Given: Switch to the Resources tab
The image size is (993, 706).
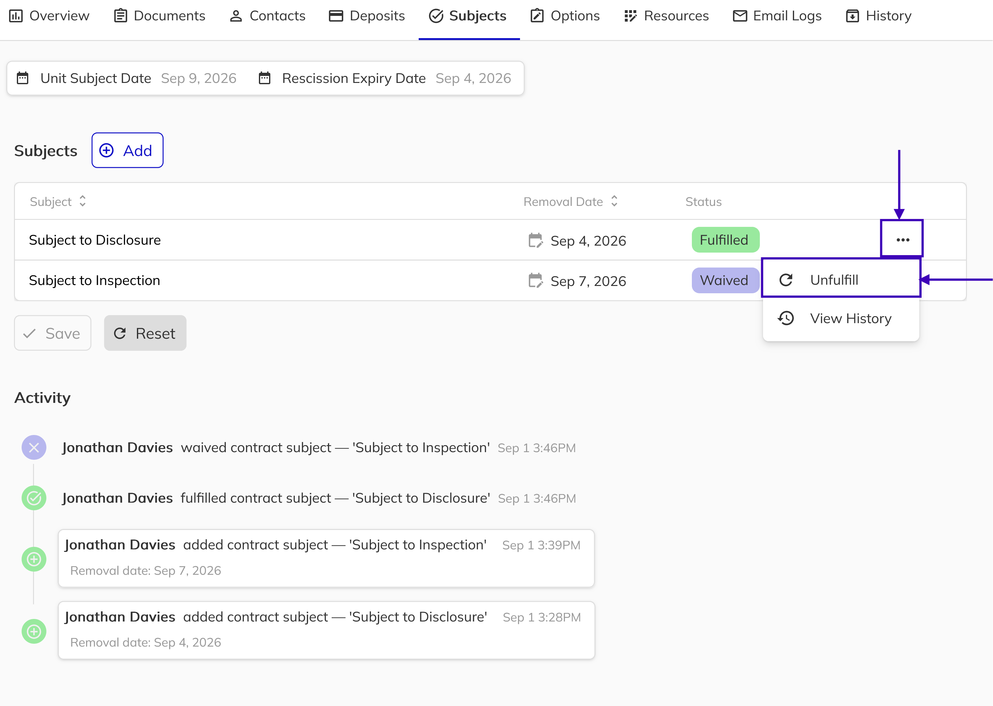Looking at the screenshot, I should (666, 16).
